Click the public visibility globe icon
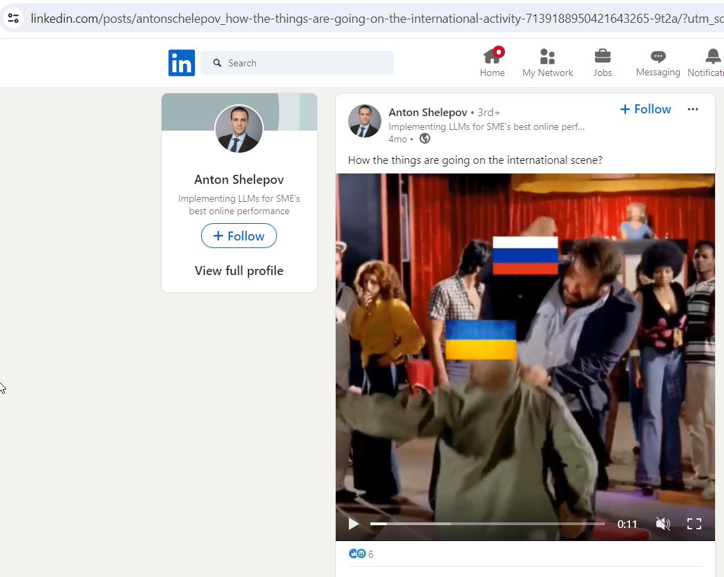Screen dimensions: 724x577 point(425,139)
